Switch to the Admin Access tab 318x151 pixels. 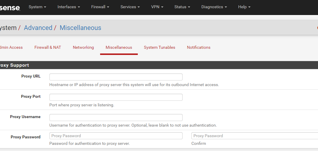[11, 47]
